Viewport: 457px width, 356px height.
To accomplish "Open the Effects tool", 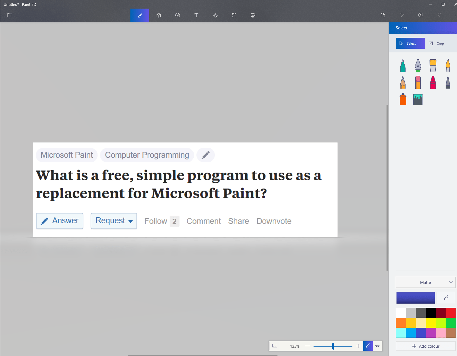I will click(x=215, y=15).
